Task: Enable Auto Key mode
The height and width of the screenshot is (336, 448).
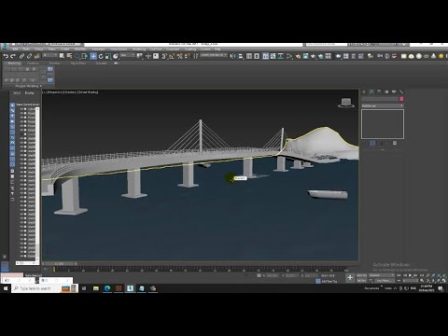Action: point(361,275)
